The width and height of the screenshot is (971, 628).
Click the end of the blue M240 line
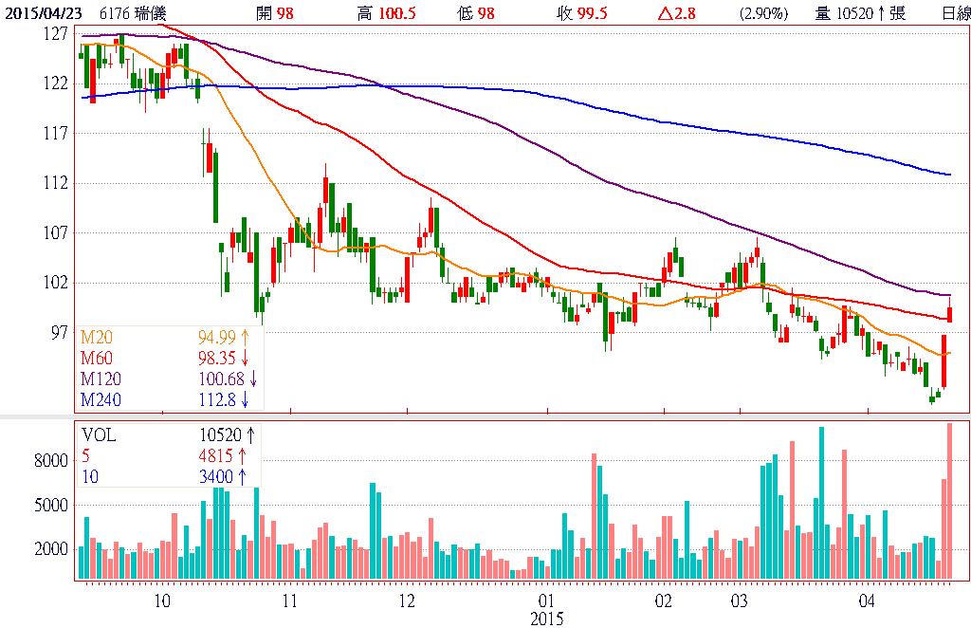pyautogui.click(x=949, y=175)
